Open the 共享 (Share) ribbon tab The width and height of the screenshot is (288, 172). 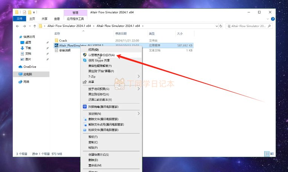point(44,19)
